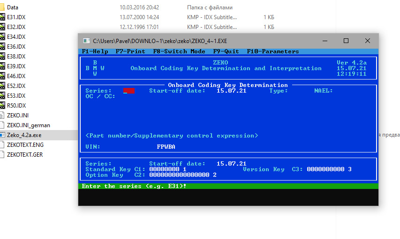
Task: Click the E46.IDX file icon
Action: [x=2, y=76]
